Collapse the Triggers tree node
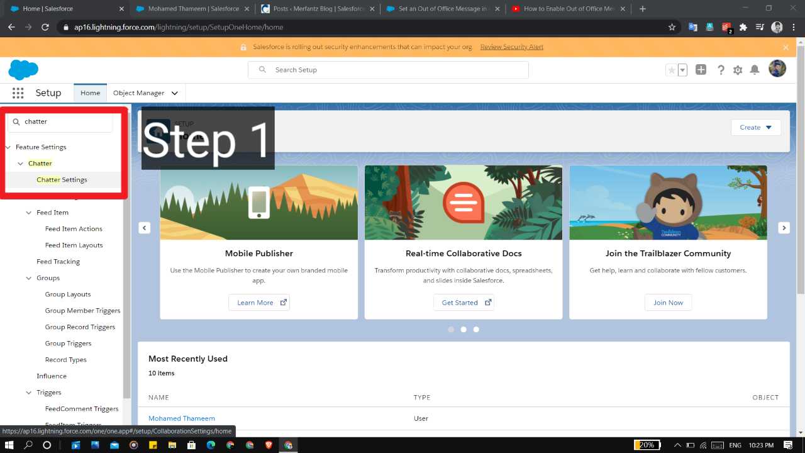 tap(29, 393)
